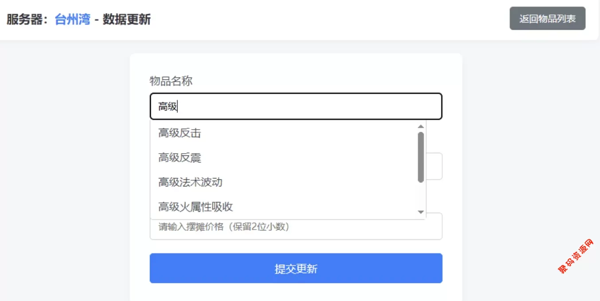The height and width of the screenshot is (301, 600).
Task: Click the dropdown scrollbar down arrow
Action: pyautogui.click(x=421, y=212)
